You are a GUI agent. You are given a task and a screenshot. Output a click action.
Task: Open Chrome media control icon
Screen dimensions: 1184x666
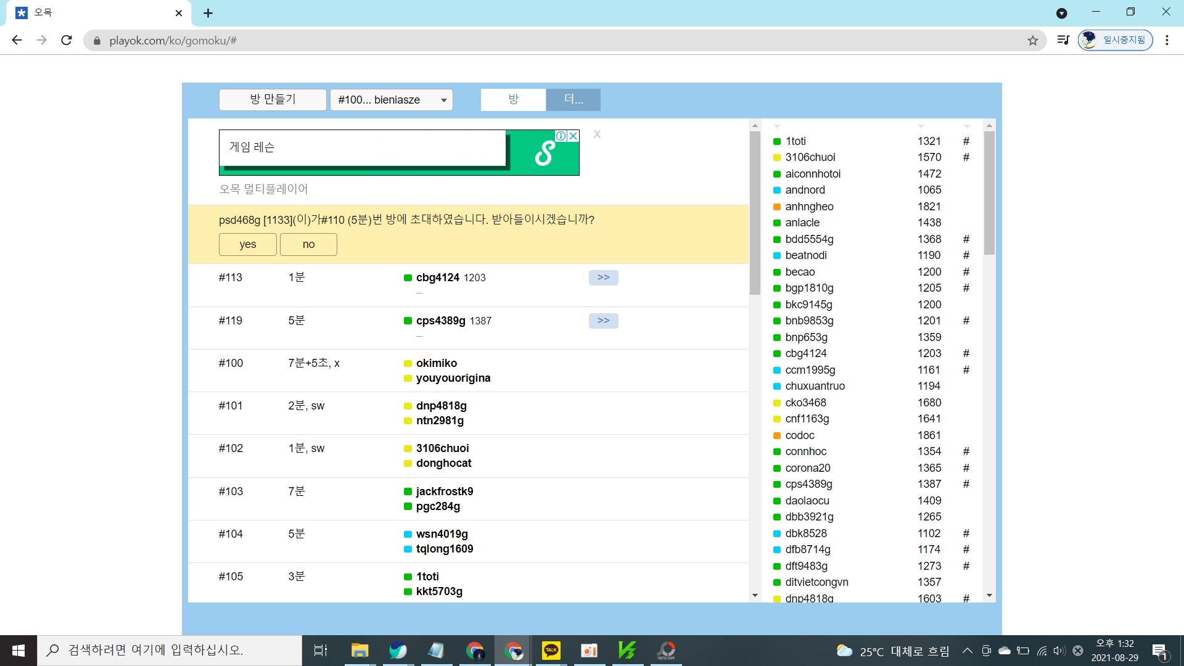click(1064, 41)
